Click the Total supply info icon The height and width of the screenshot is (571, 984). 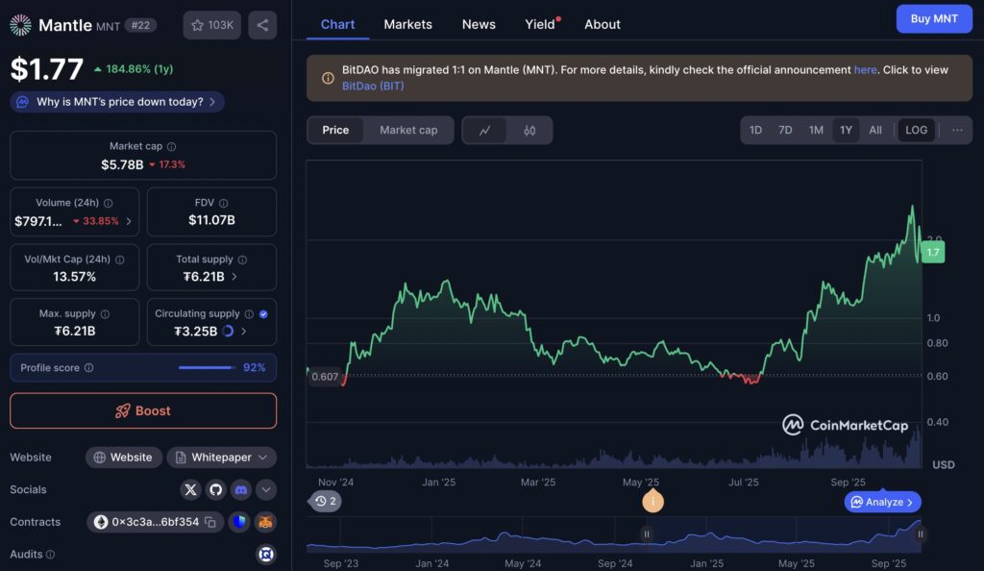pyautogui.click(x=242, y=260)
